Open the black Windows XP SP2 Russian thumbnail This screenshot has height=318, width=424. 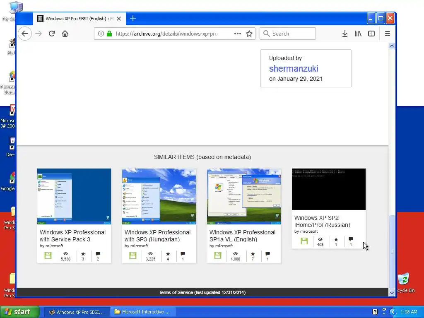329,189
